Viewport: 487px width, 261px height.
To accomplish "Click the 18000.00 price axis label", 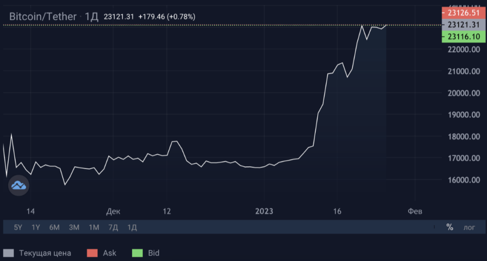I will coord(464,136).
